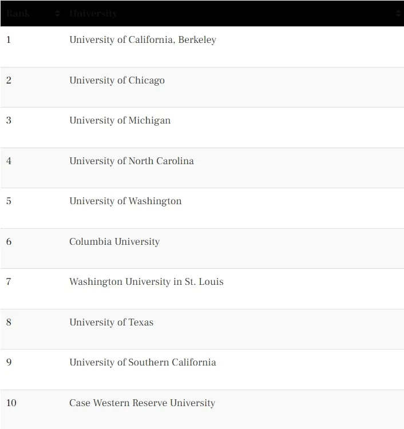Choose the University of Michigan row text
The width and height of the screenshot is (404, 429).
click(120, 120)
